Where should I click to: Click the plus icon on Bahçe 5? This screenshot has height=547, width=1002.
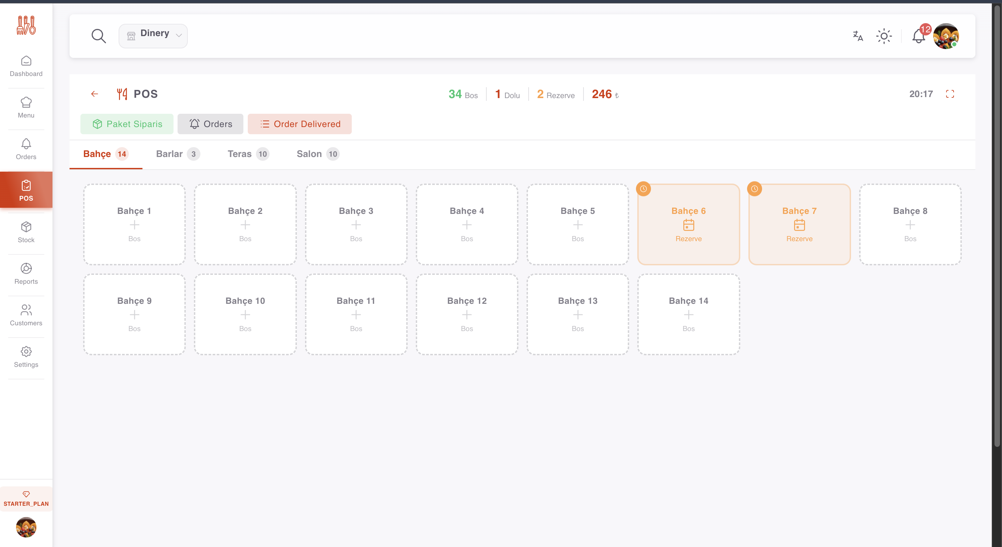tap(578, 225)
